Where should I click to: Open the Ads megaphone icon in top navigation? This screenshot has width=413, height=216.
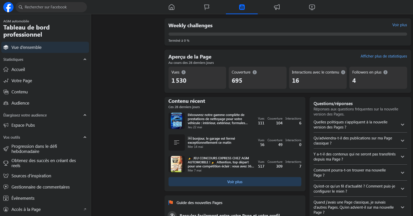277,7
